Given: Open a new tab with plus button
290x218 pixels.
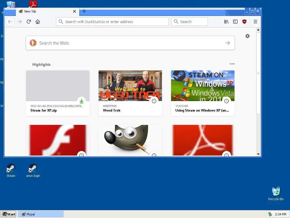Looking at the screenshot, I should pos(84,11).
